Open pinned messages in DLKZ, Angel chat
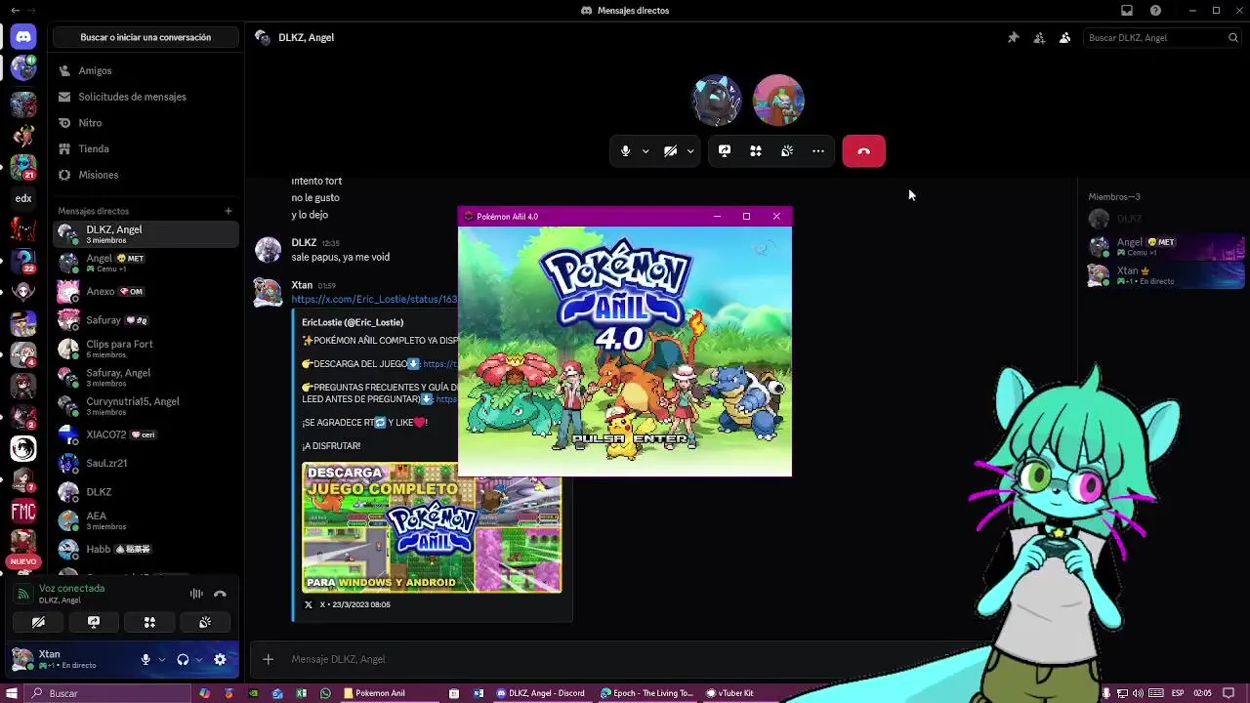Screen dimensions: 1250x703 coord(1013,37)
